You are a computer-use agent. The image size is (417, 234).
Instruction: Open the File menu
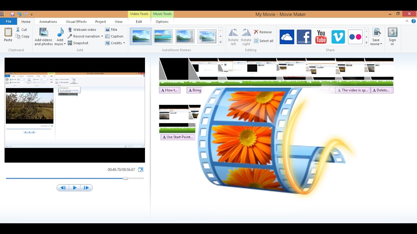[8, 21]
